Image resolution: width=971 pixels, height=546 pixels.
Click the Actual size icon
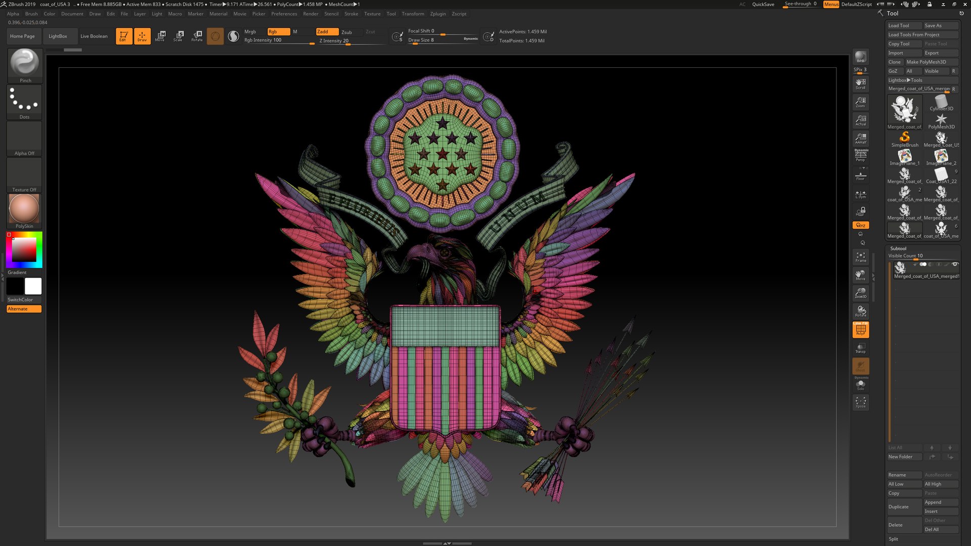click(x=861, y=120)
